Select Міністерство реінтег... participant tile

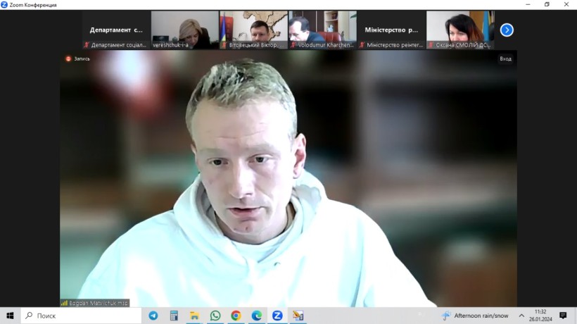(x=391, y=30)
